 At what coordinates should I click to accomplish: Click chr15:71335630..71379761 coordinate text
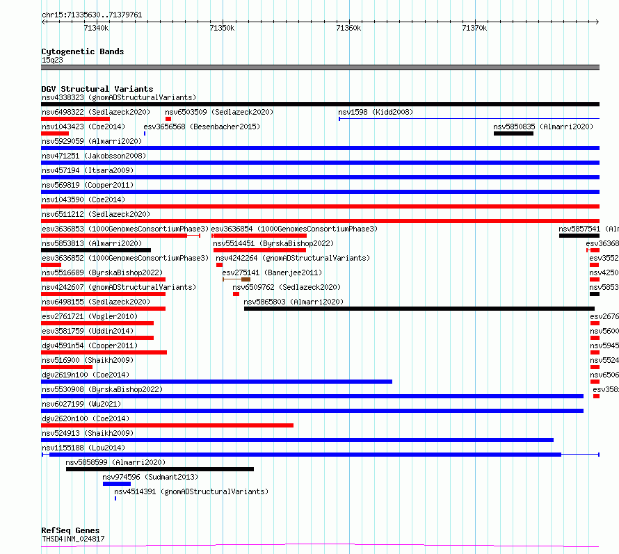92,15
